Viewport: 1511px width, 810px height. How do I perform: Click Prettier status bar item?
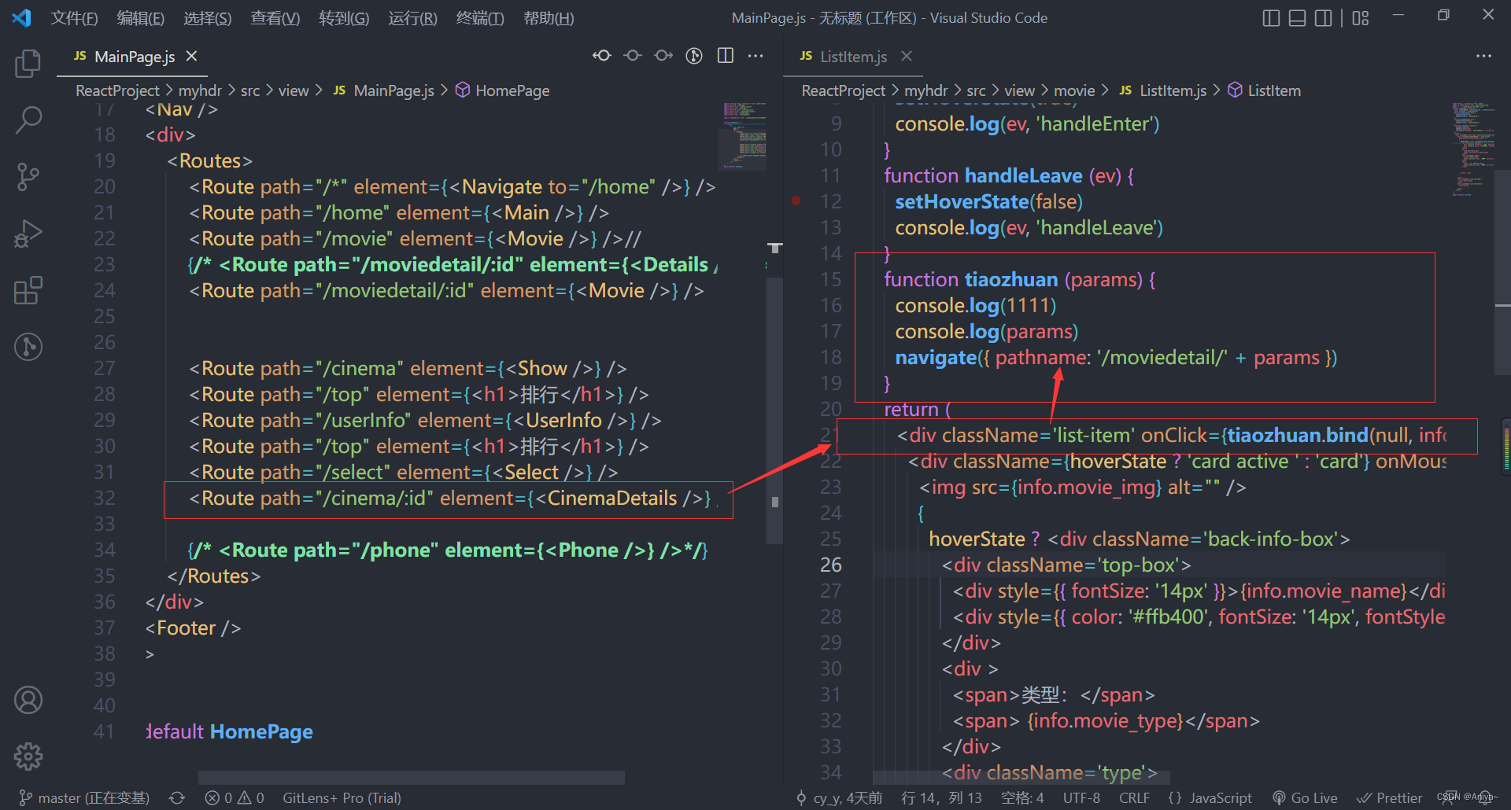point(1390,798)
